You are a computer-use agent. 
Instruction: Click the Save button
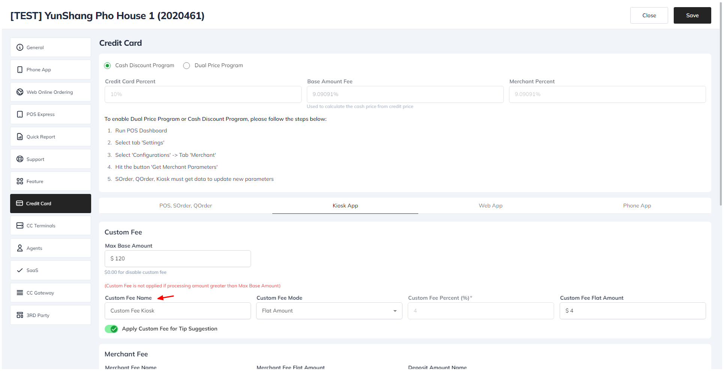point(692,15)
